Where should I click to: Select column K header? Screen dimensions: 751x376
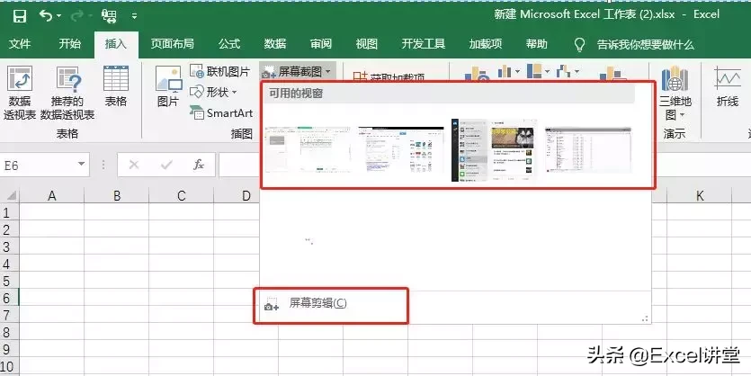pos(700,195)
